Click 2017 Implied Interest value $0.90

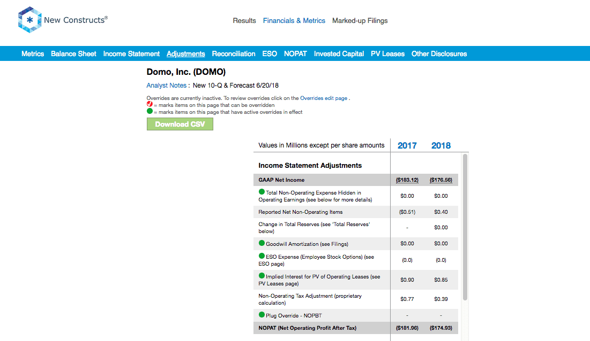(407, 280)
